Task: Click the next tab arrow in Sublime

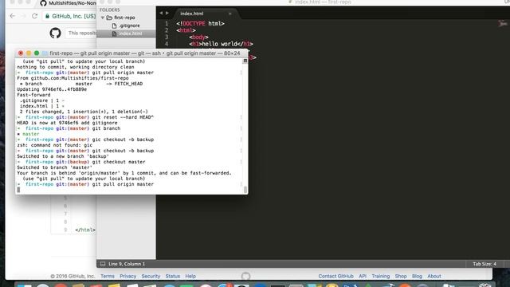Action: pos(167,13)
